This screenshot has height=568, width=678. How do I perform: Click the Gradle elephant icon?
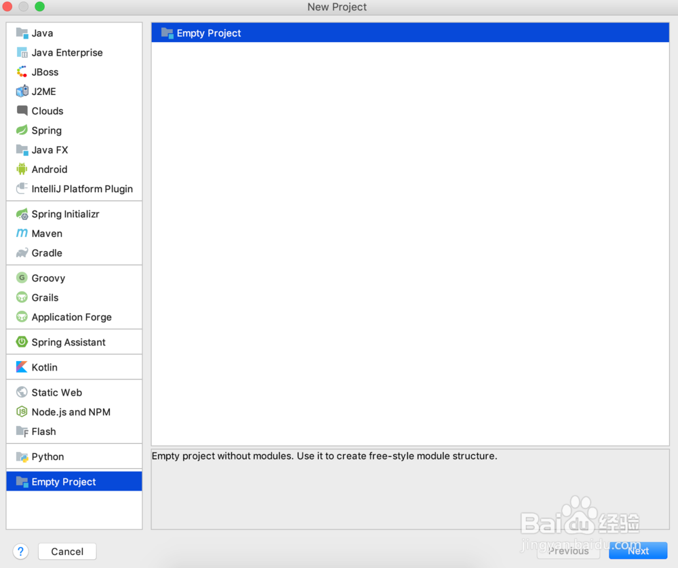22,253
